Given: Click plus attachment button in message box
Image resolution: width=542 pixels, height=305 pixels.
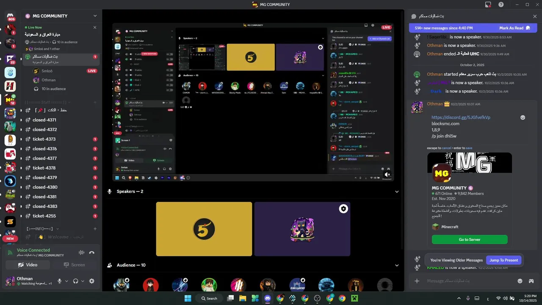Looking at the screenshot, I should tap(417, 281).
